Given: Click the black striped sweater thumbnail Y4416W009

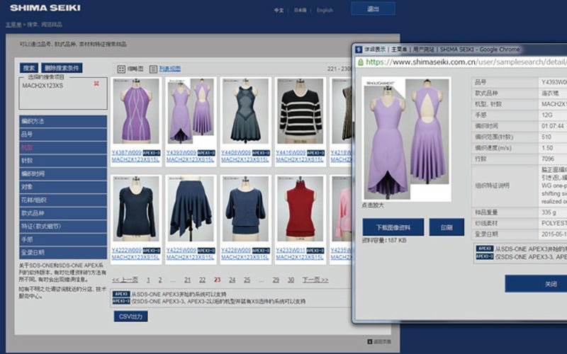Looking at the screenshot, I should point(300,111).
